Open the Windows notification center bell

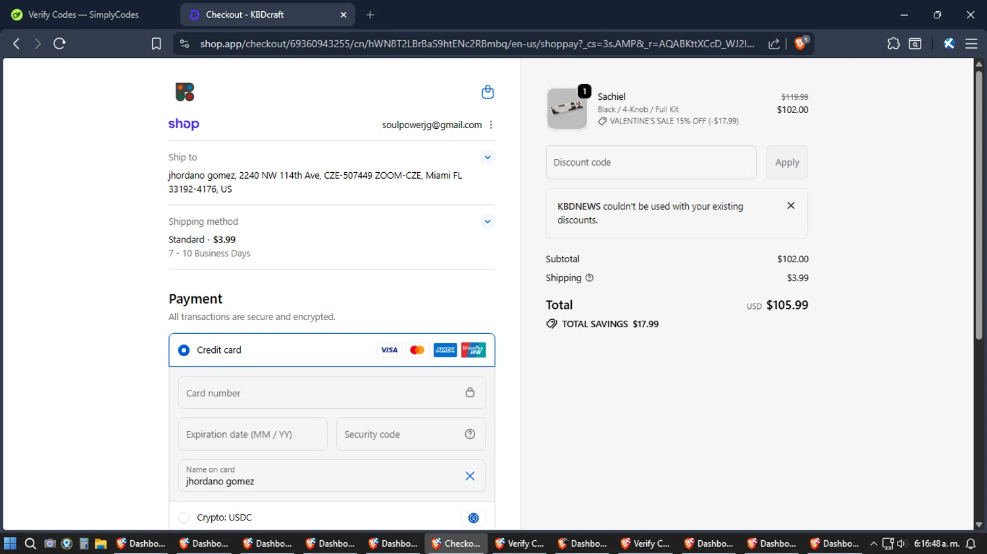click(971, 543)
